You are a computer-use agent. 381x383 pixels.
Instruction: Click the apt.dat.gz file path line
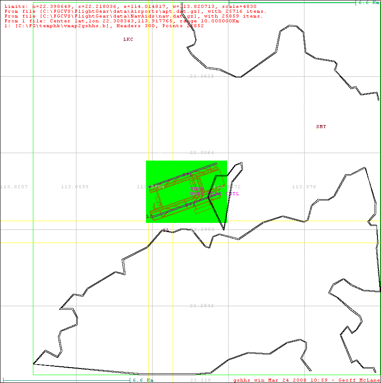135,11
